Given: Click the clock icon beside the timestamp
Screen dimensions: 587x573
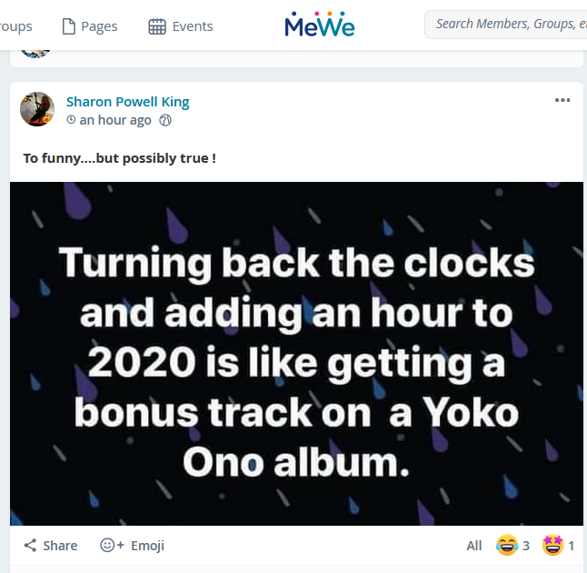Looking at the screenshot, I should pyautogui.click(x=72, y=120).
